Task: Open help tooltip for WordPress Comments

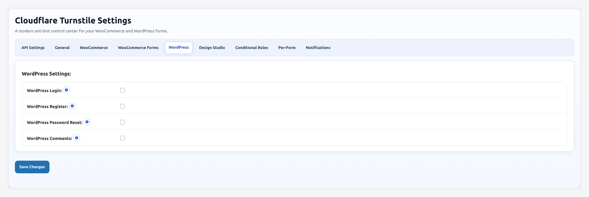Action: [77, 138]
